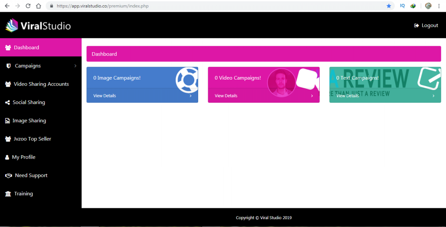The width and height of the screenshot is (446, 227).
Task: Open the browser three-dot menu
Action: [439, 6]
